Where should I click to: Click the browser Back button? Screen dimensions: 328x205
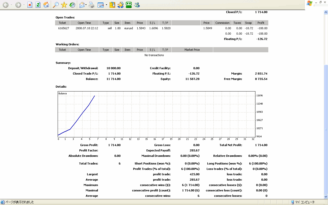pyautogui.click(x=5, y=5)
